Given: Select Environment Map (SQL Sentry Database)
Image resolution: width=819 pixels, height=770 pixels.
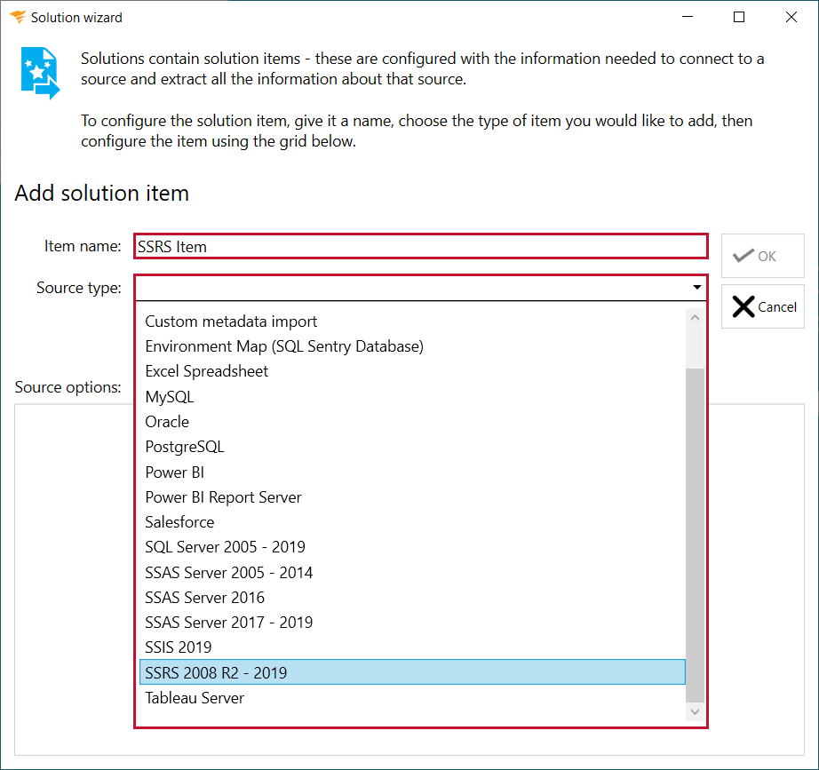Looking at the screenshot, I should [x=412, y=346].
